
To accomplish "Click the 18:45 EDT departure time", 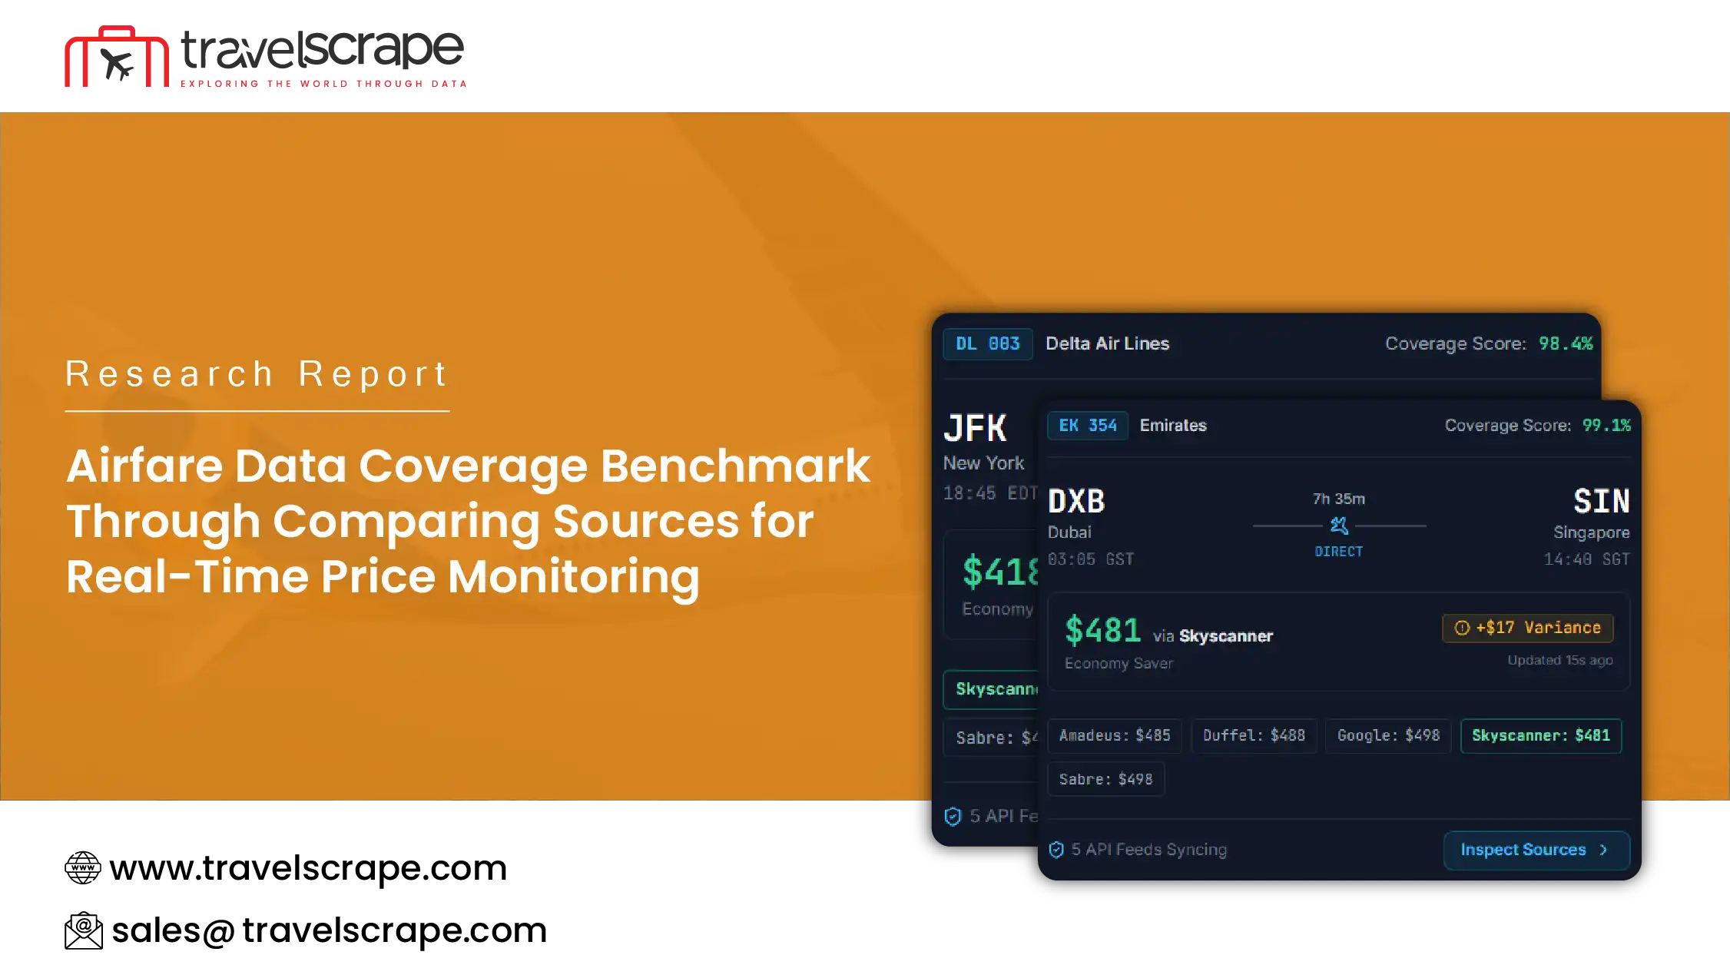I will [x=991, y=493].
